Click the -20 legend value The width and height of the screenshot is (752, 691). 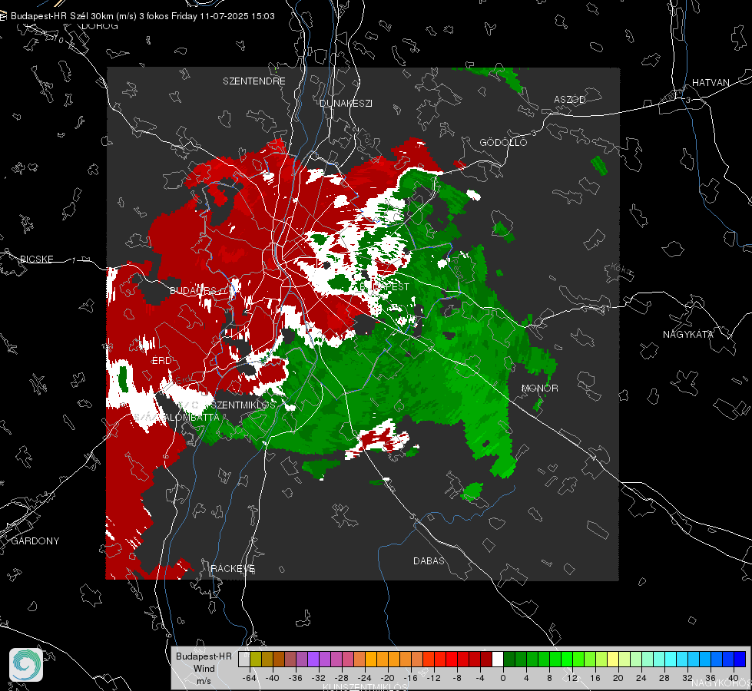point(387,678)
